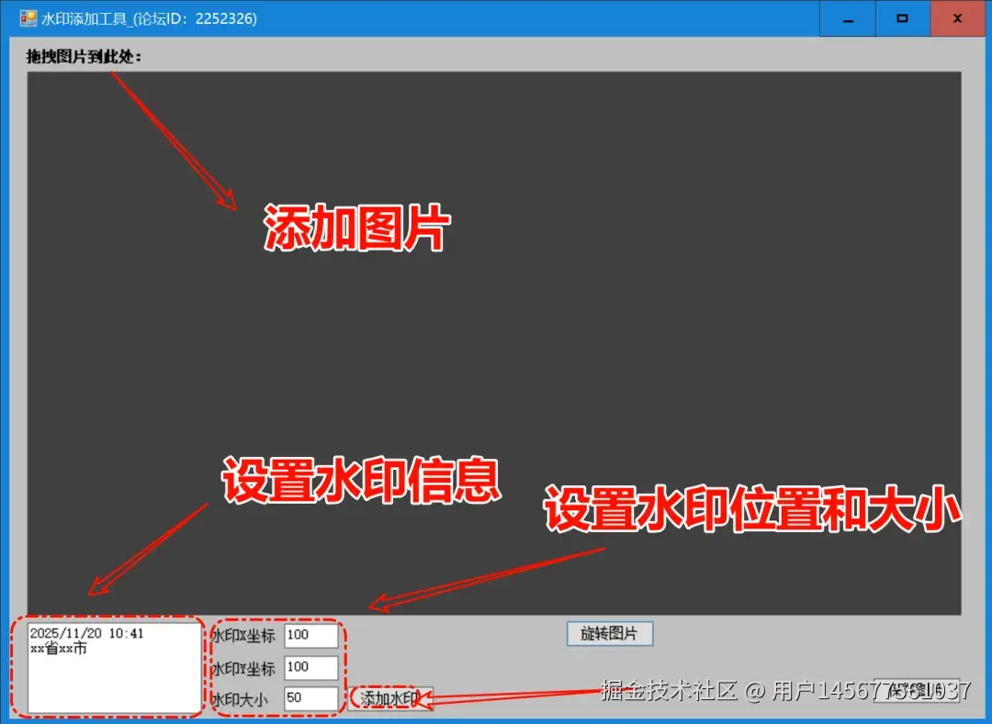Click the 旋转图片 button

609,633
